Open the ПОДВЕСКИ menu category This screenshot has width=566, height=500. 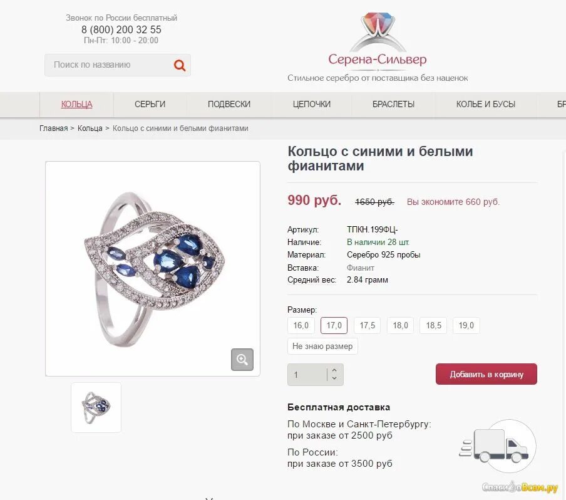(229, 105)
